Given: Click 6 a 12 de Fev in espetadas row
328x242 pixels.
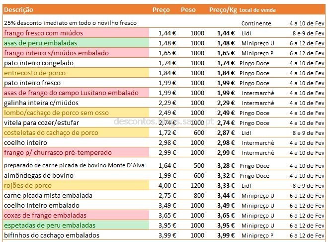Looking at the screenshot, I should [x=307, y=226].
